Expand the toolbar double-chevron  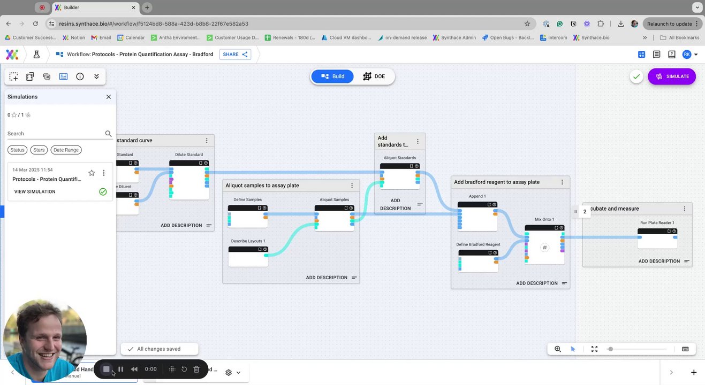click(96, 76)
